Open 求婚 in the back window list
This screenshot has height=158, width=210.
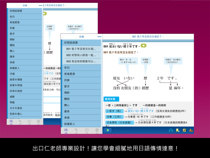coord(25,74)
